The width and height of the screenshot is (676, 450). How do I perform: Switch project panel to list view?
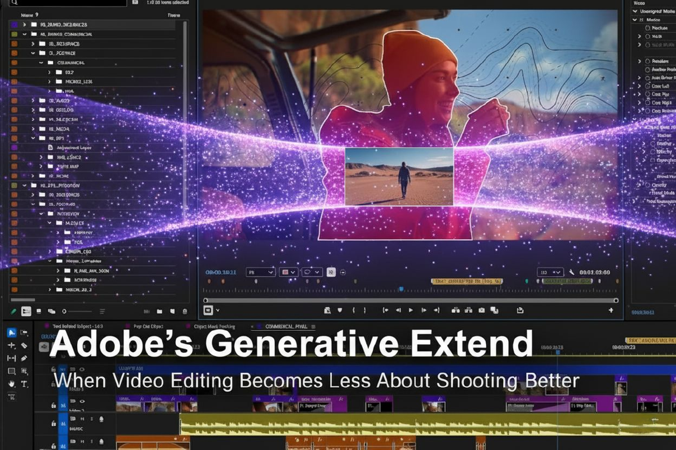pos(26,311)
